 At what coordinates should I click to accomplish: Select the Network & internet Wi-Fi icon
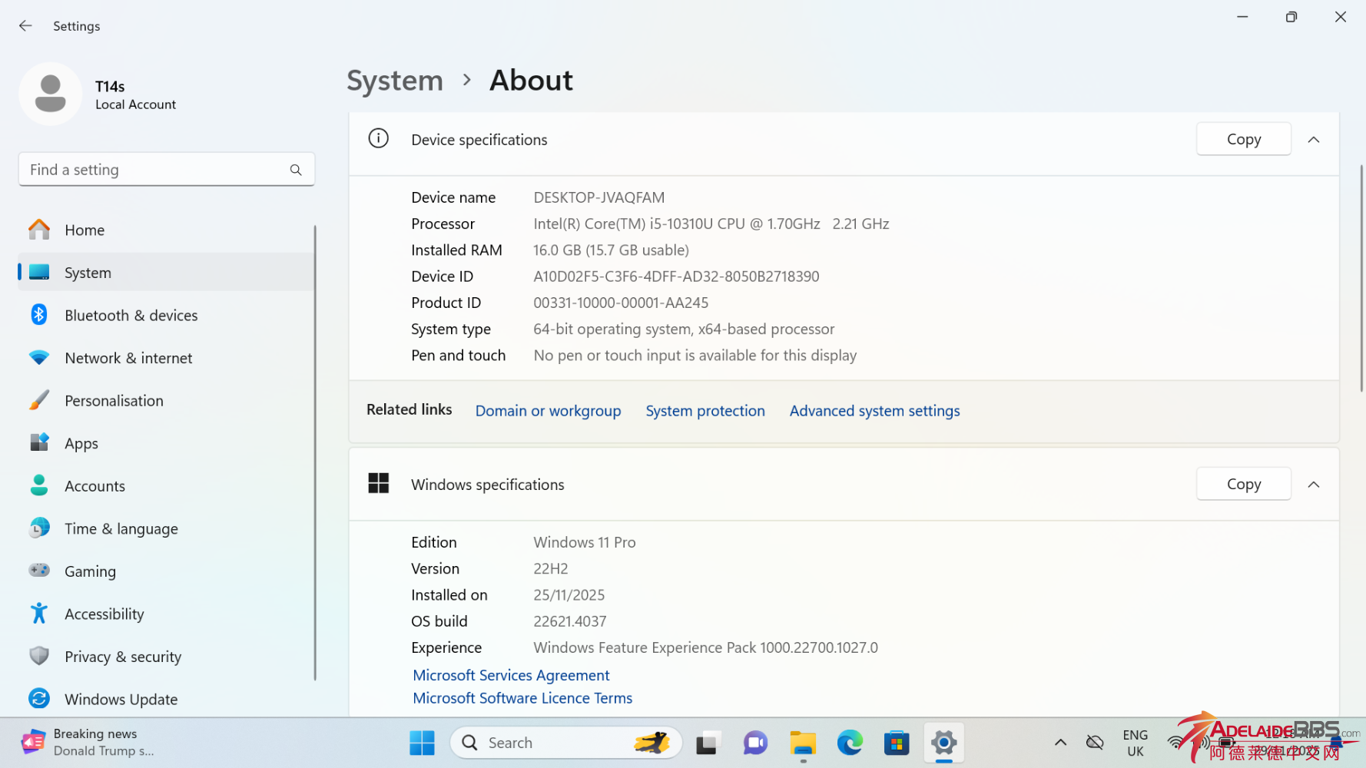tap(39, 358)
